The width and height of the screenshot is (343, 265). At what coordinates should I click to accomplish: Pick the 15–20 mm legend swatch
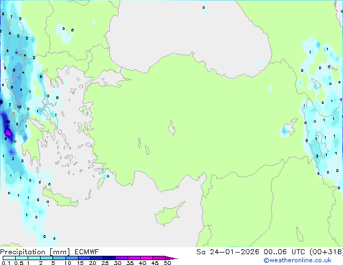click(84, 258)
